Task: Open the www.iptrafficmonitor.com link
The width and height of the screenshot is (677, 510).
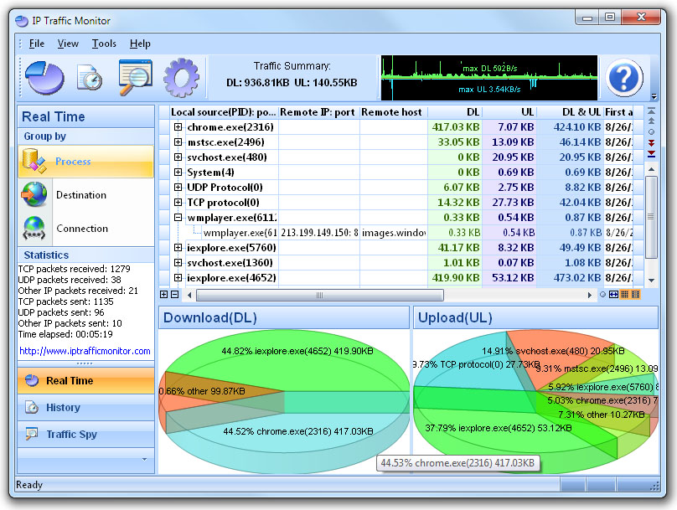Action: tap(85, 351)
